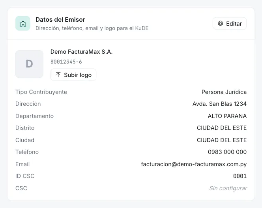The image size is (262, 208).
Task: Click the email facturacion@demo-facturamax.com.py
Action: pyautogui.click(x=194, y=164)
